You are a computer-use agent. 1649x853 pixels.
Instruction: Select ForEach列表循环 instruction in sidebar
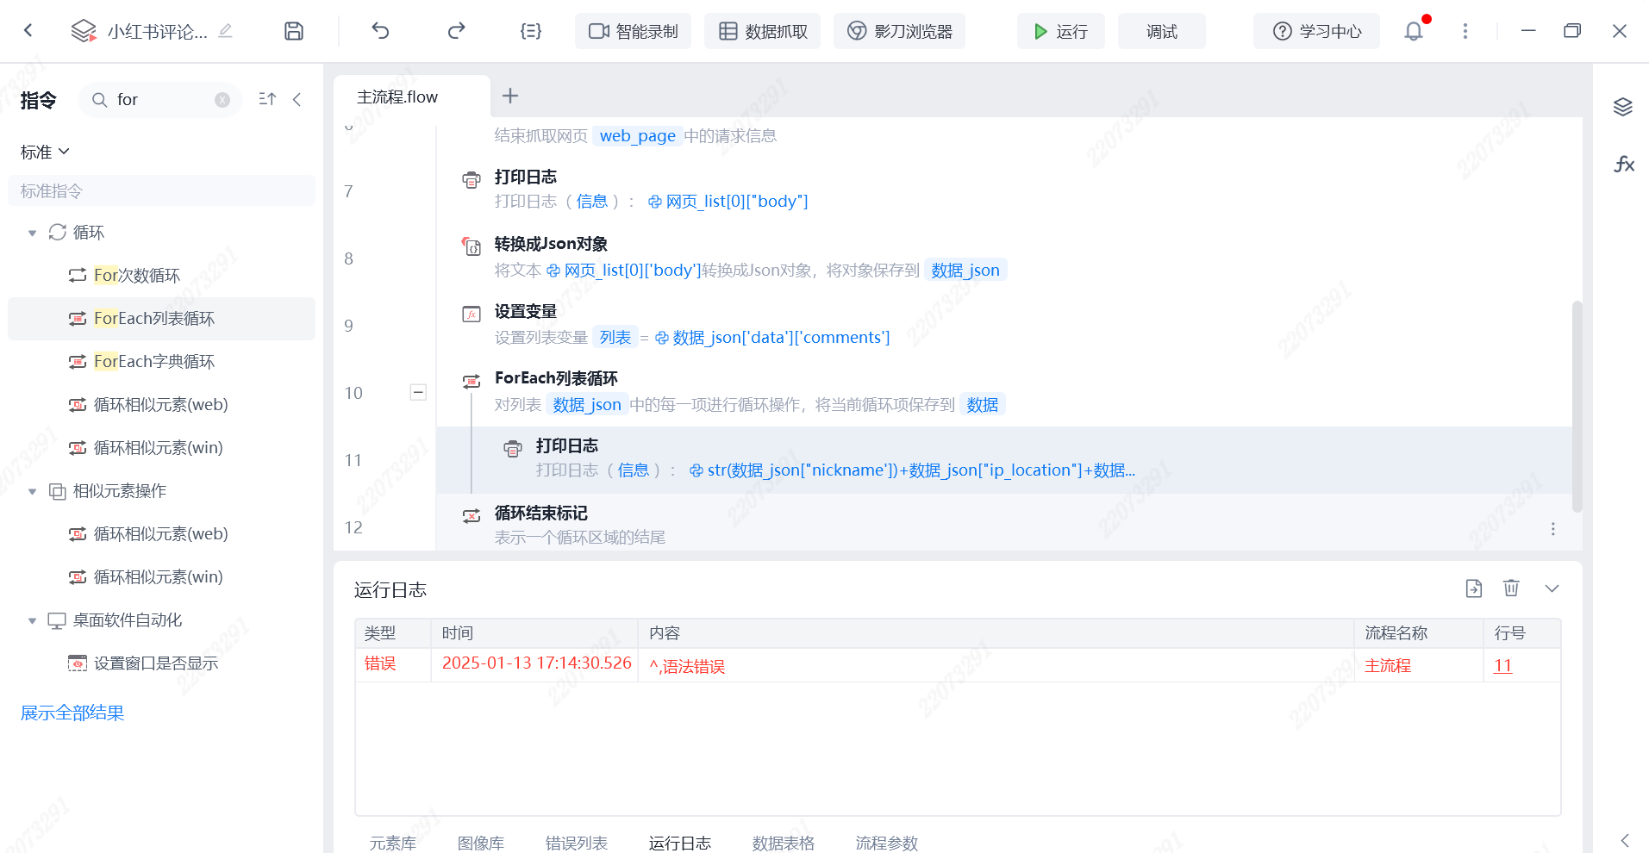point(161,319)
